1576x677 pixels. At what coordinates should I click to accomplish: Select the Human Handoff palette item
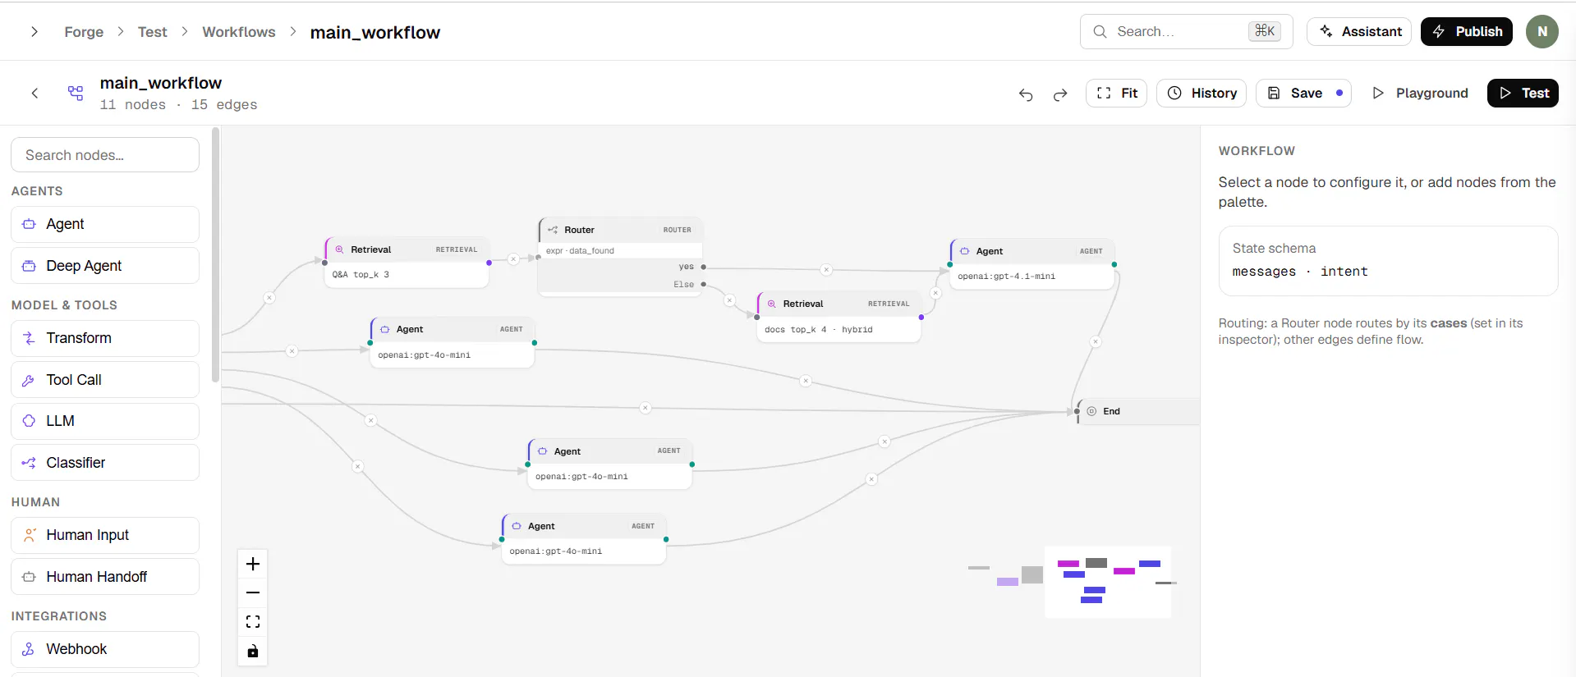[105, 577]
